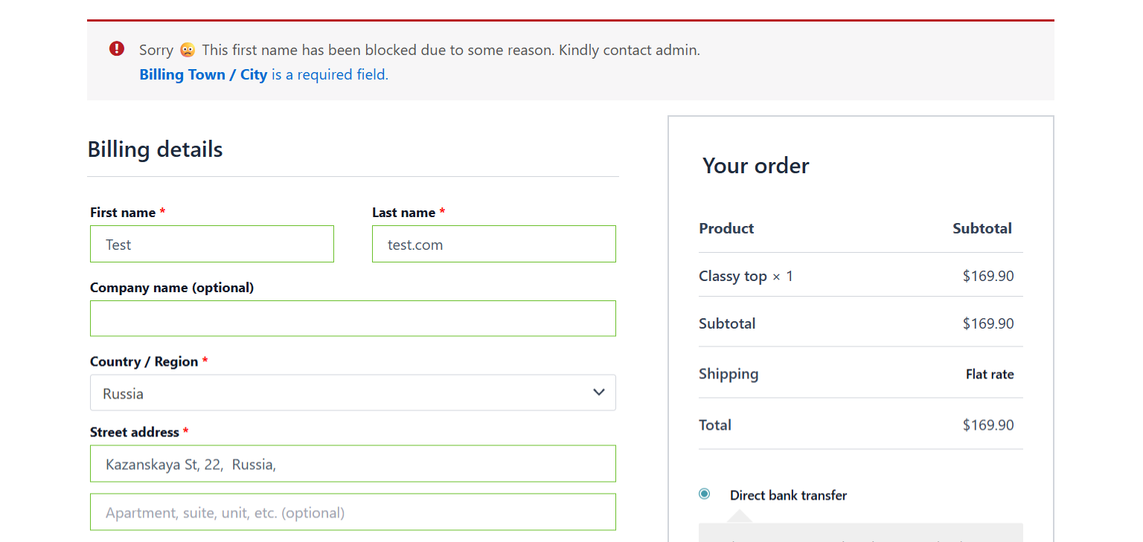Click the Street address field with Kazanskaya St
1143x542 pixels.
(x=353, y=463)
